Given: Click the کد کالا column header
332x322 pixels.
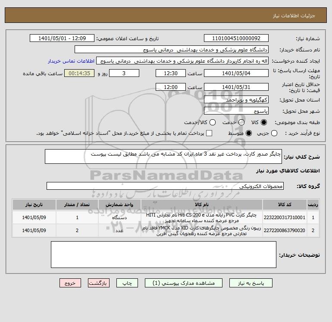Looking at the screenshot, I should click(285, 204).
